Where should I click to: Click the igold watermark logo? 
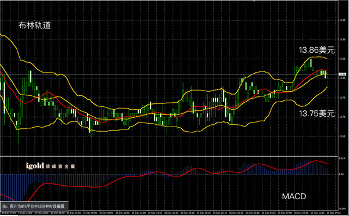coord(51,166)
